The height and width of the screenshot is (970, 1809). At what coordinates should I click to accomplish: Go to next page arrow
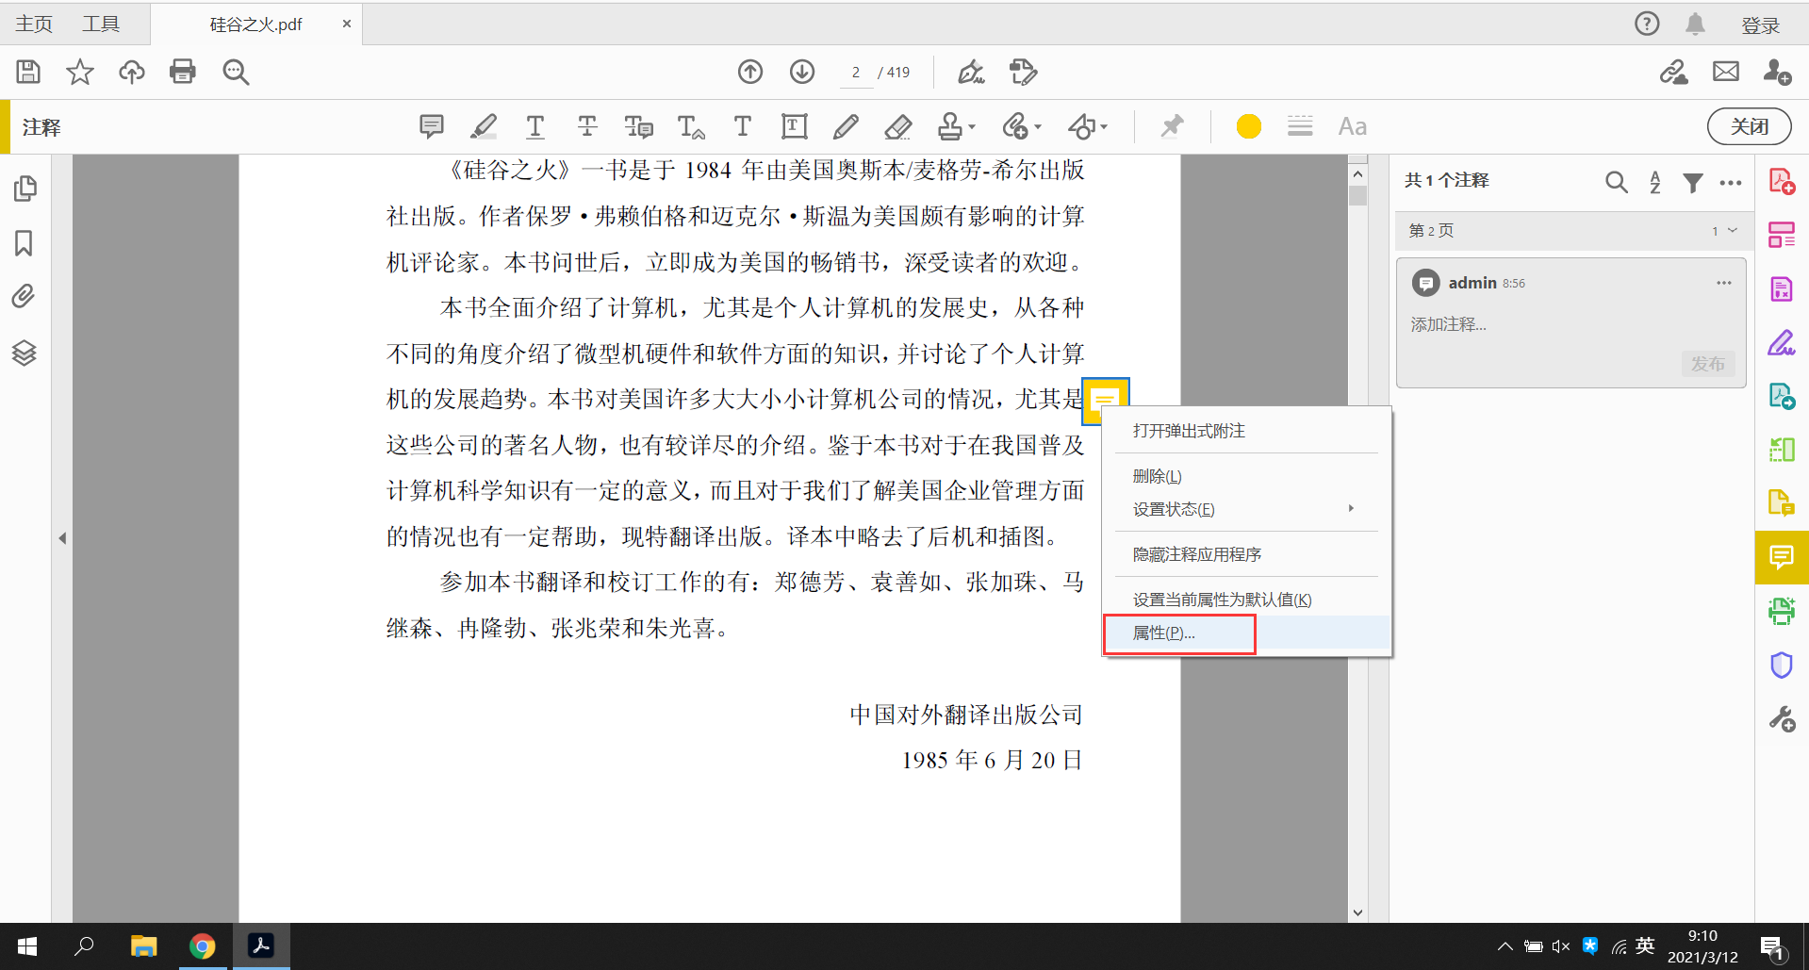tap(802, 72)
